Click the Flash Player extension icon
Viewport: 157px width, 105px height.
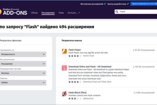(x=64, y=51)
